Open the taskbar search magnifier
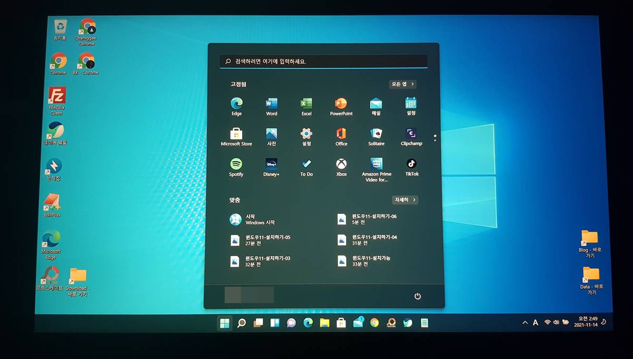 (242, 323)
